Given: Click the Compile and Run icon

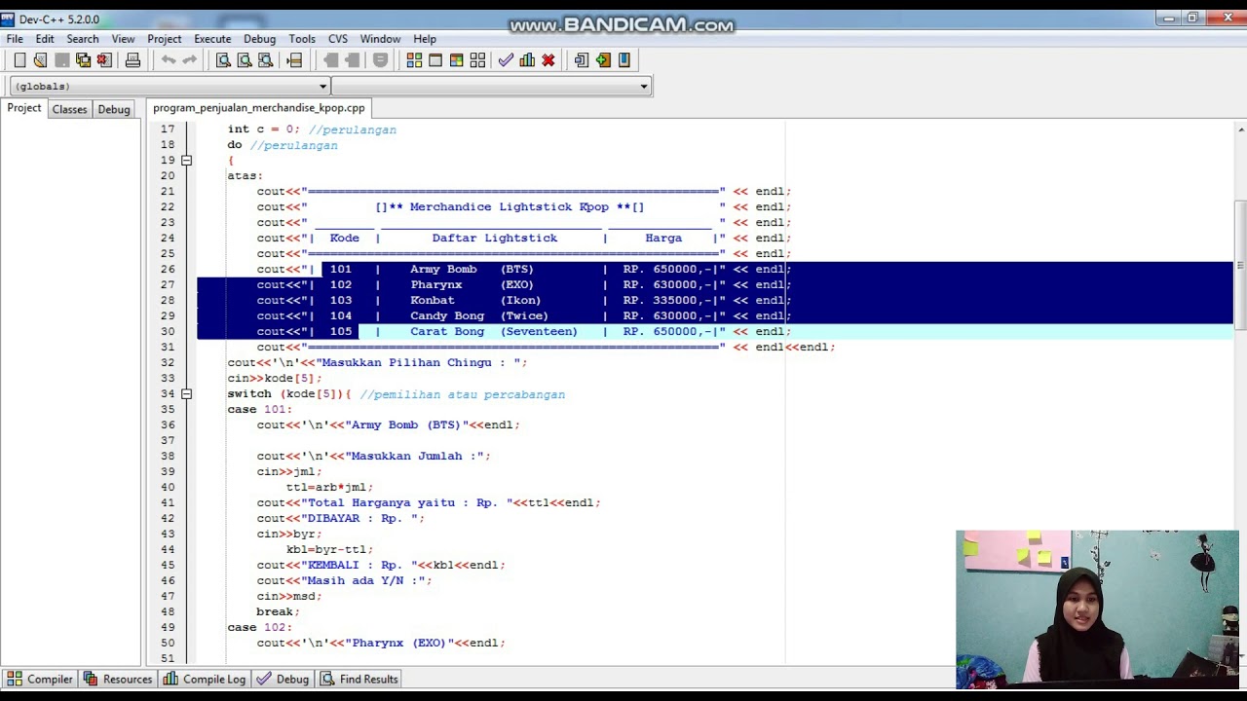Looking at the screenshot, I should coord(456,60).
